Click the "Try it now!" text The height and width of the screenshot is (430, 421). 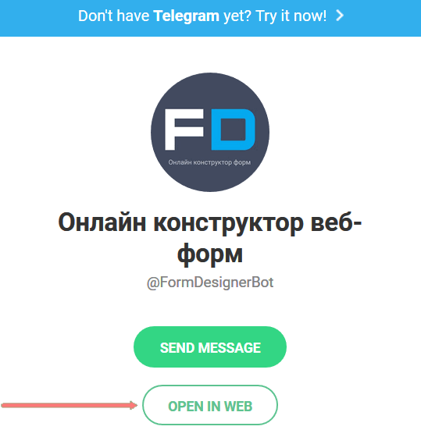click(291, 16)
